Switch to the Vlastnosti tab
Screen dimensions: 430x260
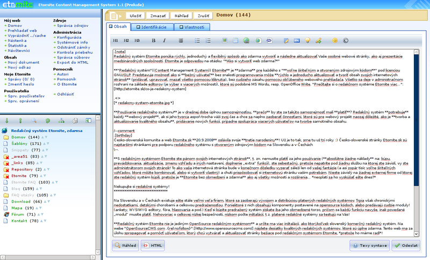pyautogui.click(x=192, y=27)
